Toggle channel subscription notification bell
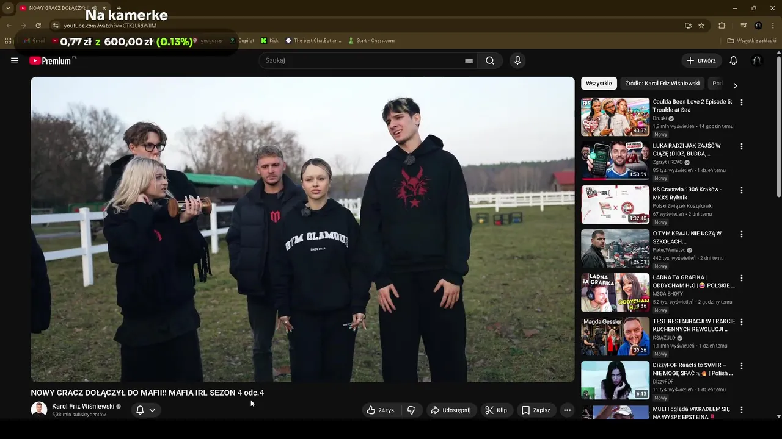The width and height of the screenshot is (782, 439). coord(140,410)
